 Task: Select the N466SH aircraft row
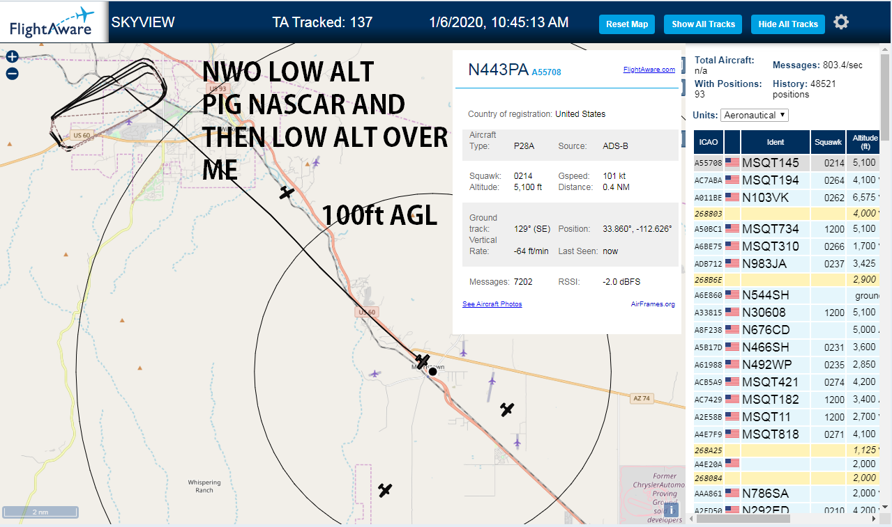pyautogui.click(x=787, y=347)
